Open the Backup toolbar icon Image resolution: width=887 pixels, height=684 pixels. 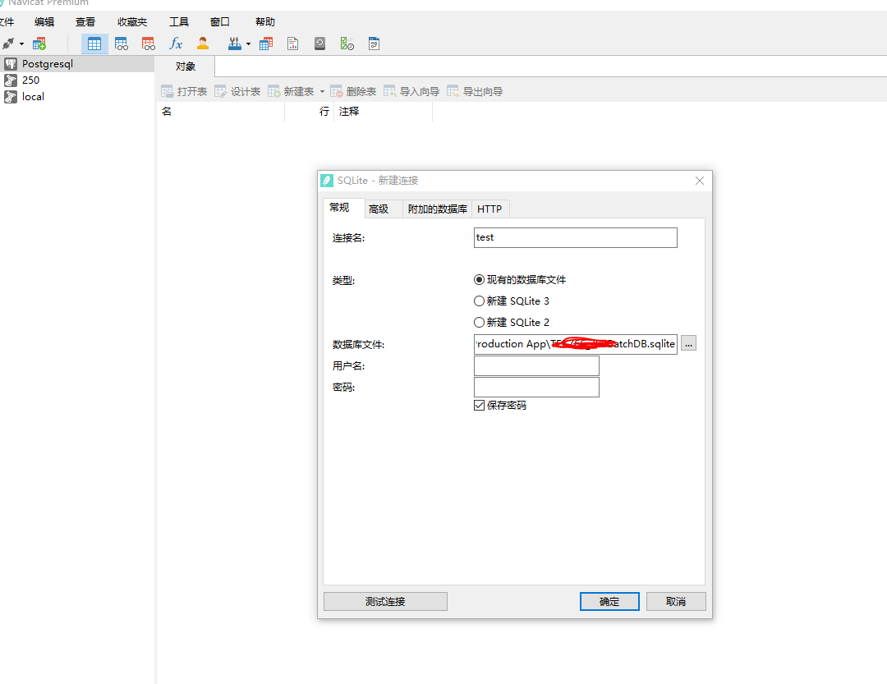[319, 44]
